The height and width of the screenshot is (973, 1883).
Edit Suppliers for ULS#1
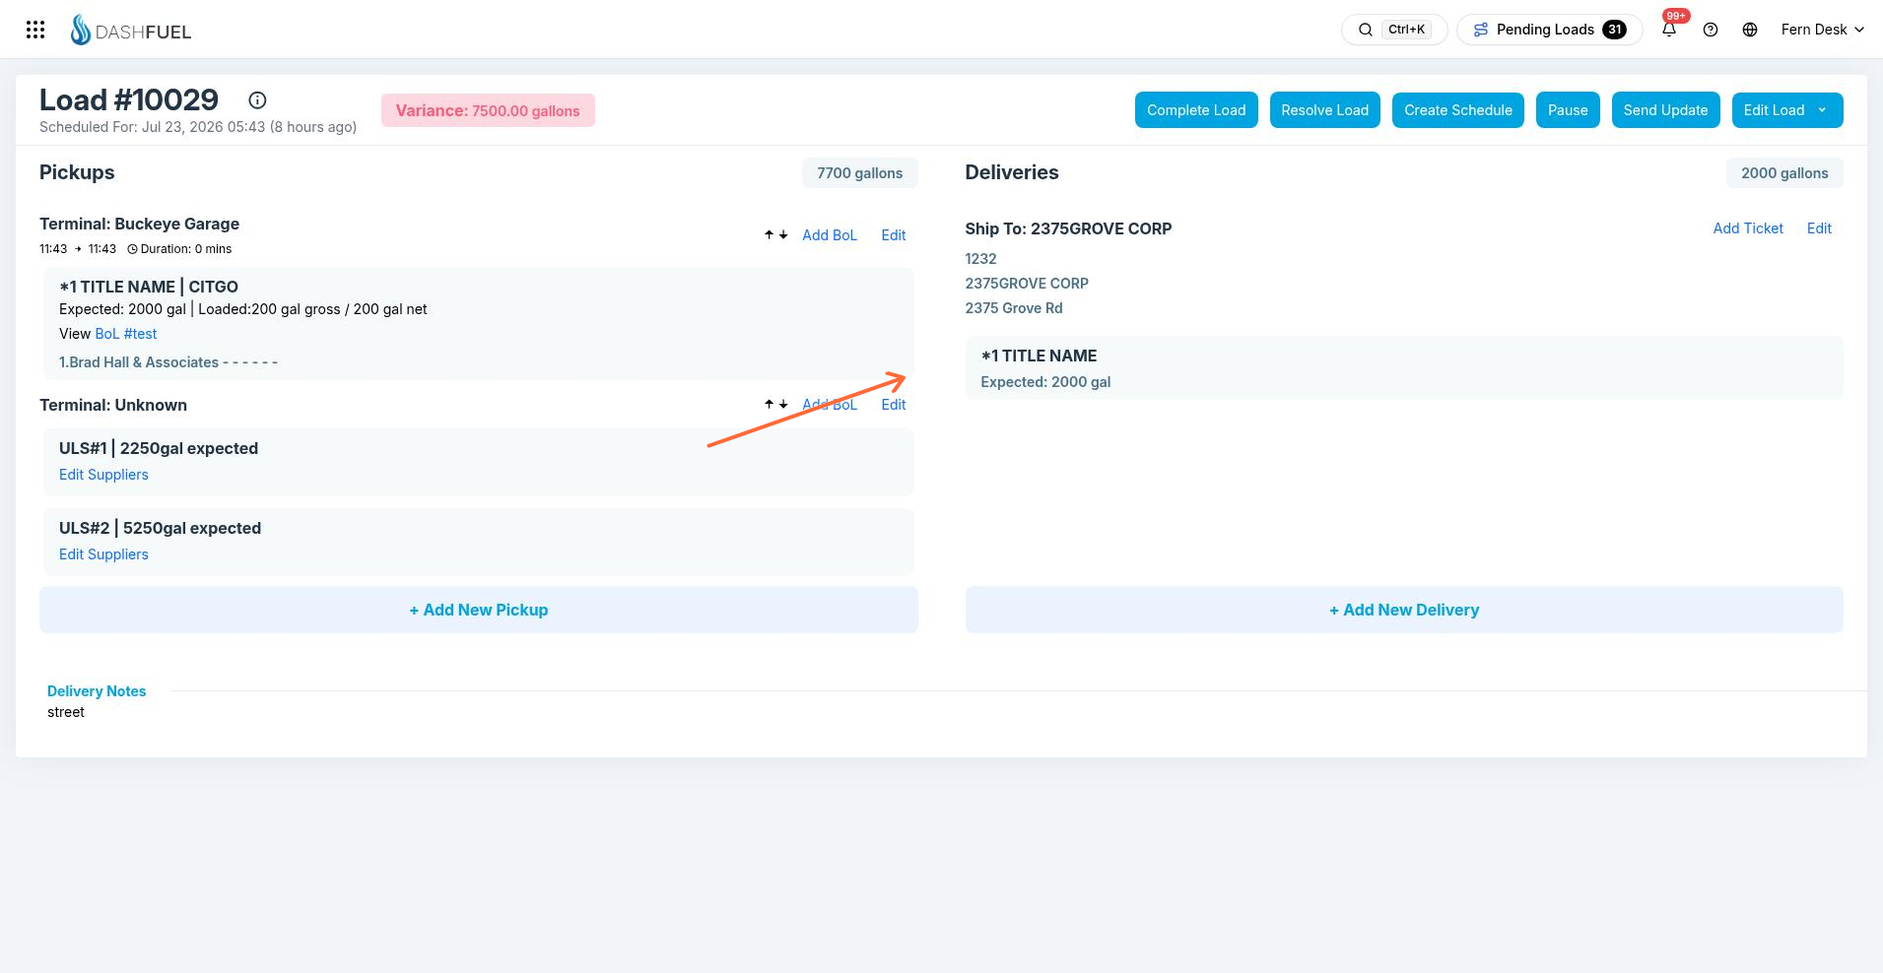coord(103,475)
